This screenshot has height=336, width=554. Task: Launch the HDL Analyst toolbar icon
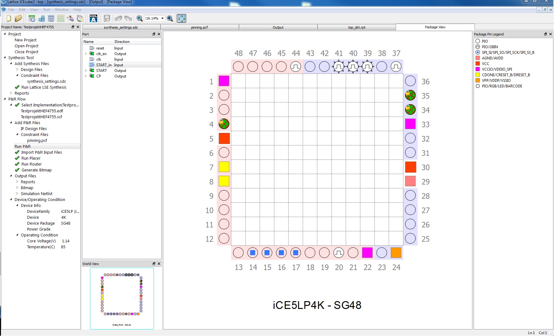pos(93,18)
